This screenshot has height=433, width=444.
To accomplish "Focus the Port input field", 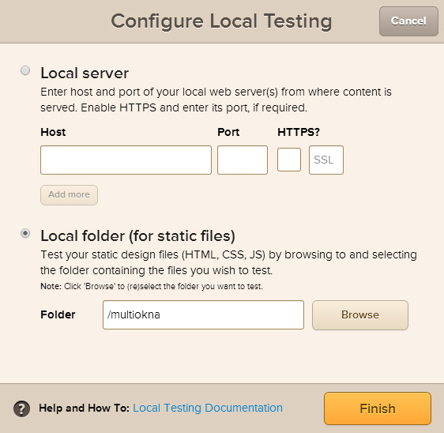I will [243, 160].
